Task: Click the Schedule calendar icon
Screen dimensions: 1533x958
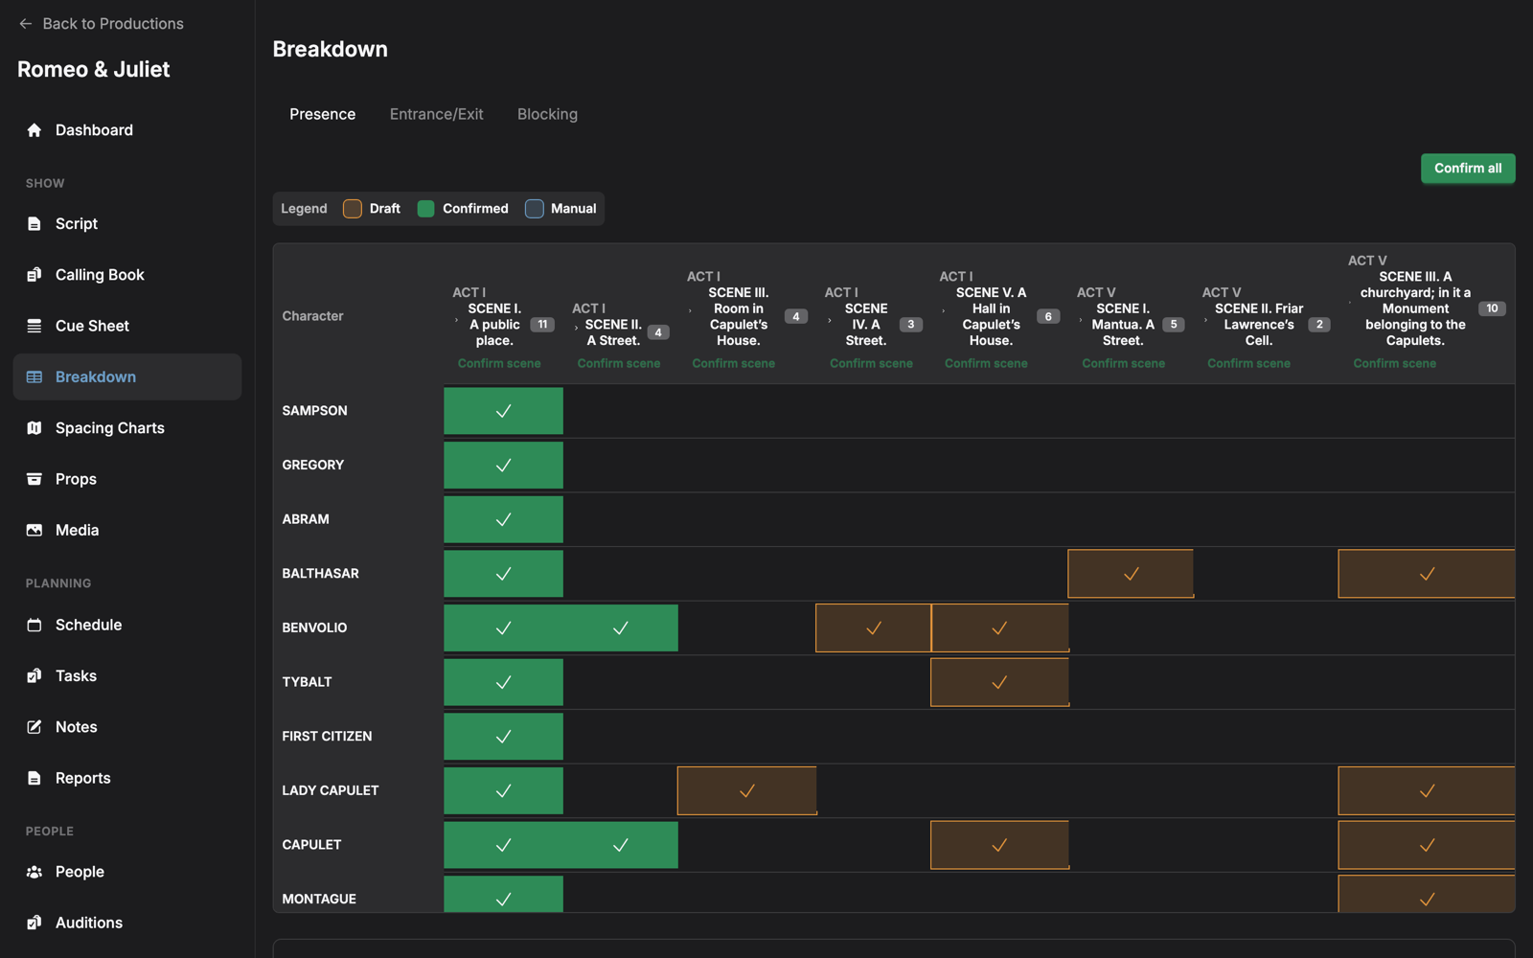Action: pos(34,625)
